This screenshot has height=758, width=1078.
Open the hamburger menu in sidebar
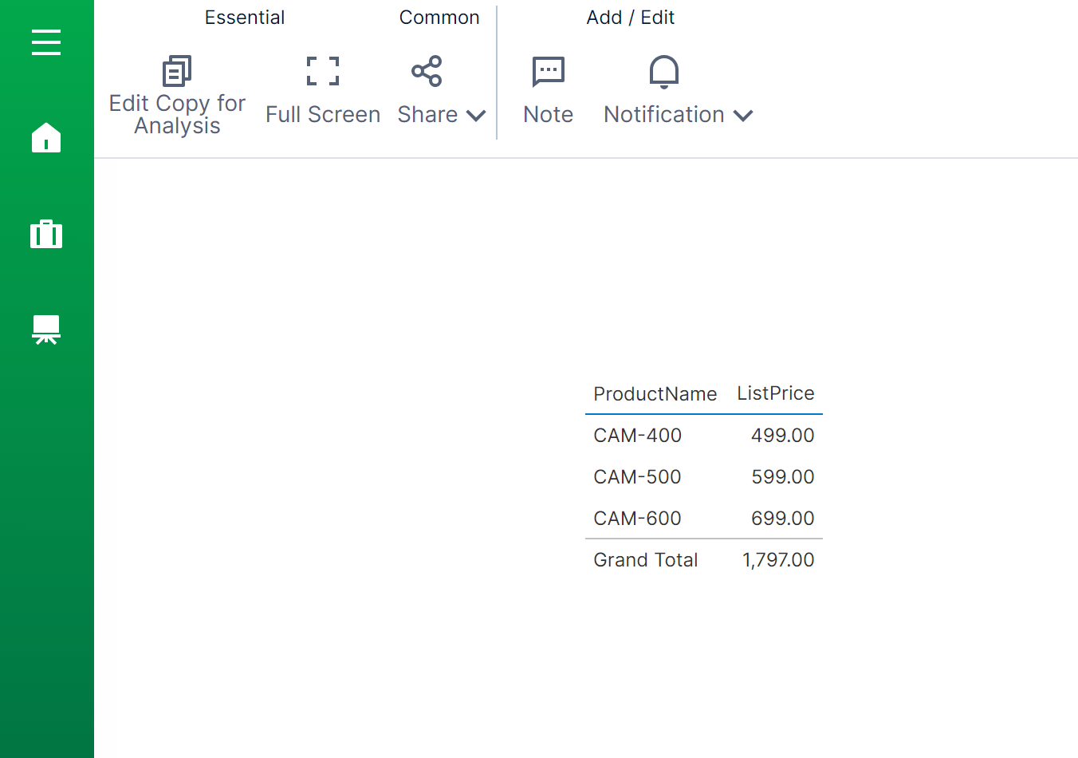click(x=46, y=42)
